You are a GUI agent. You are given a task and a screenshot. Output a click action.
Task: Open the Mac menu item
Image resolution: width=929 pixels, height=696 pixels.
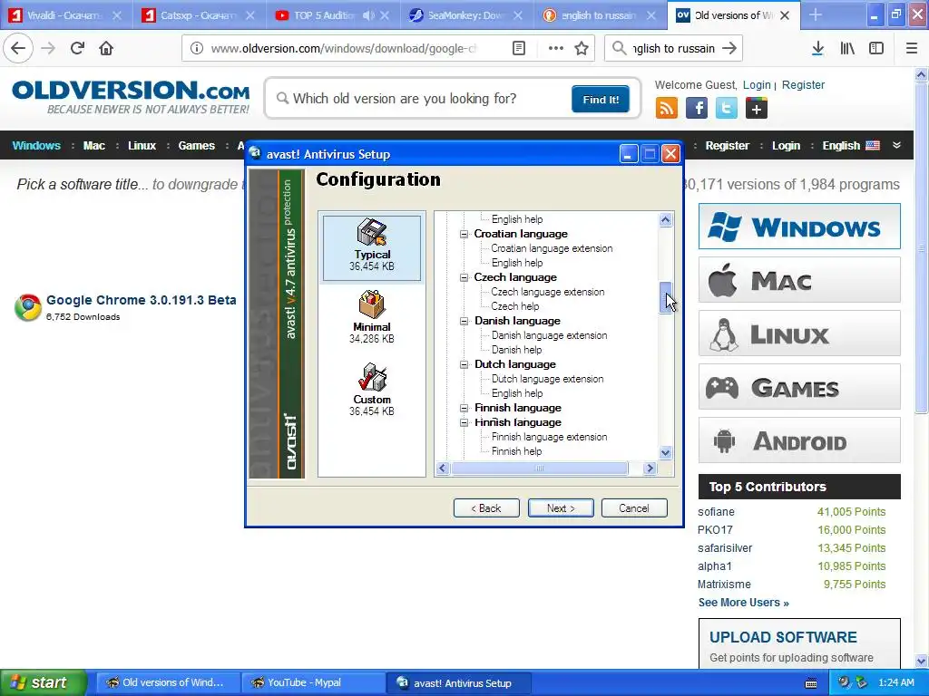pyautogui.click(x=93, y=146)
